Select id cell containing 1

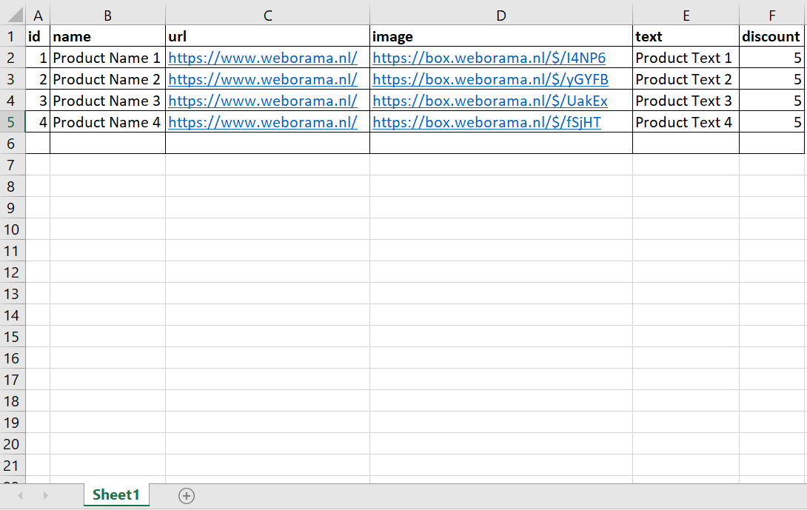38,58
